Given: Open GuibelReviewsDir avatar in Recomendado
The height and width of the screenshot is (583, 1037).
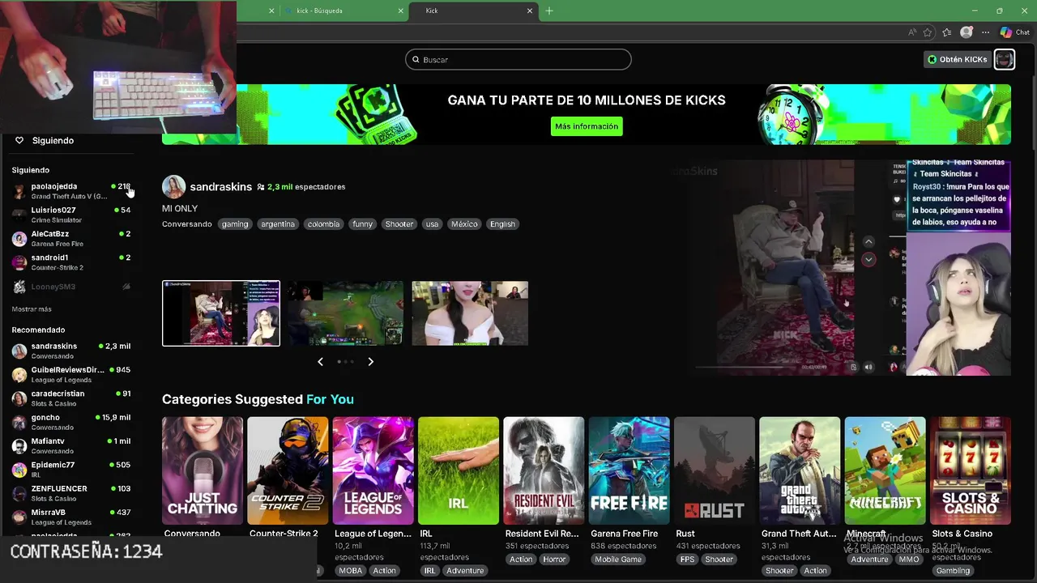Looking at the screenshot, I should [19, 375].
